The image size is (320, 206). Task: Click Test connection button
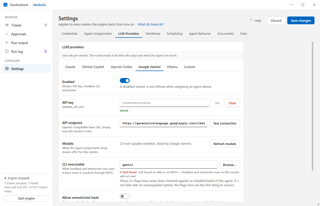click(225, 123)
